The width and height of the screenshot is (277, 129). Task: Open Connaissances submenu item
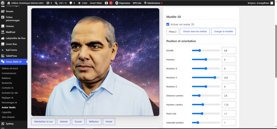point(9,73)
